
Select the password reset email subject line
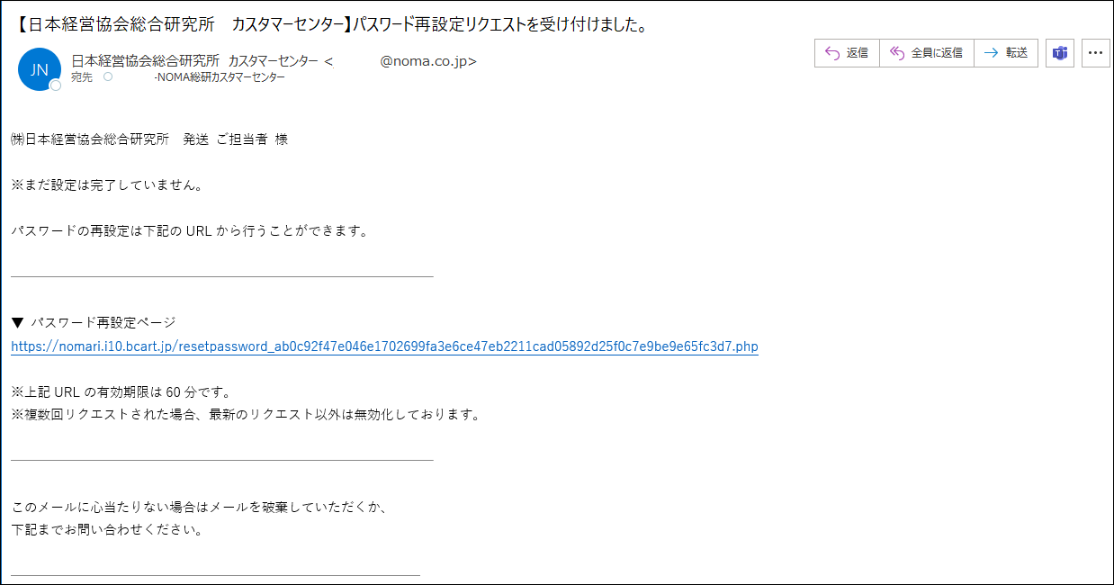[331, 26]
